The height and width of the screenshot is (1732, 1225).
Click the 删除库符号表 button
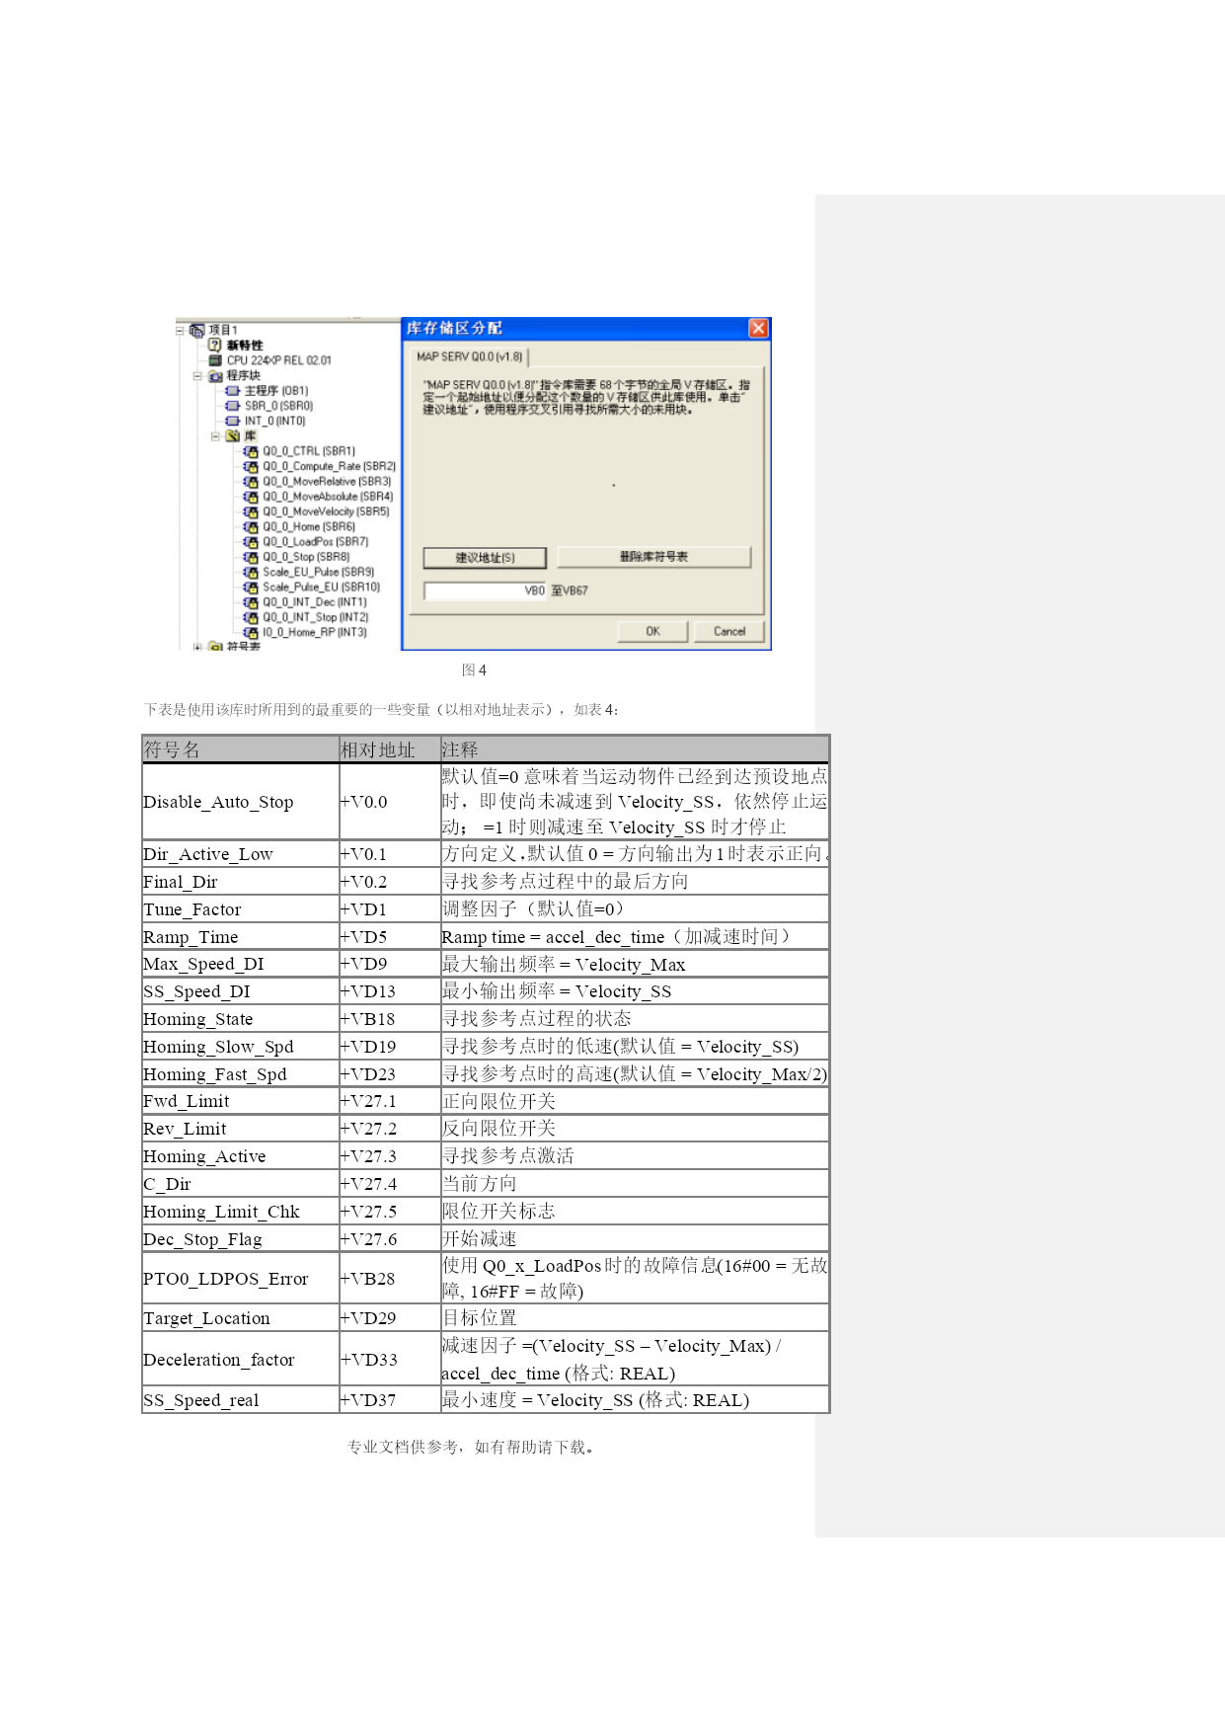[653, 557]
